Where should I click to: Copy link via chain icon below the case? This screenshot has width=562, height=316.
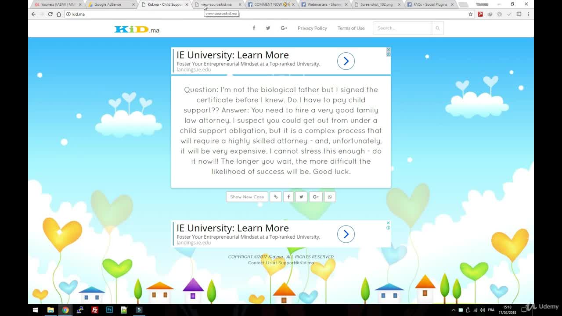pyautogui.click(x=276, y=197)
